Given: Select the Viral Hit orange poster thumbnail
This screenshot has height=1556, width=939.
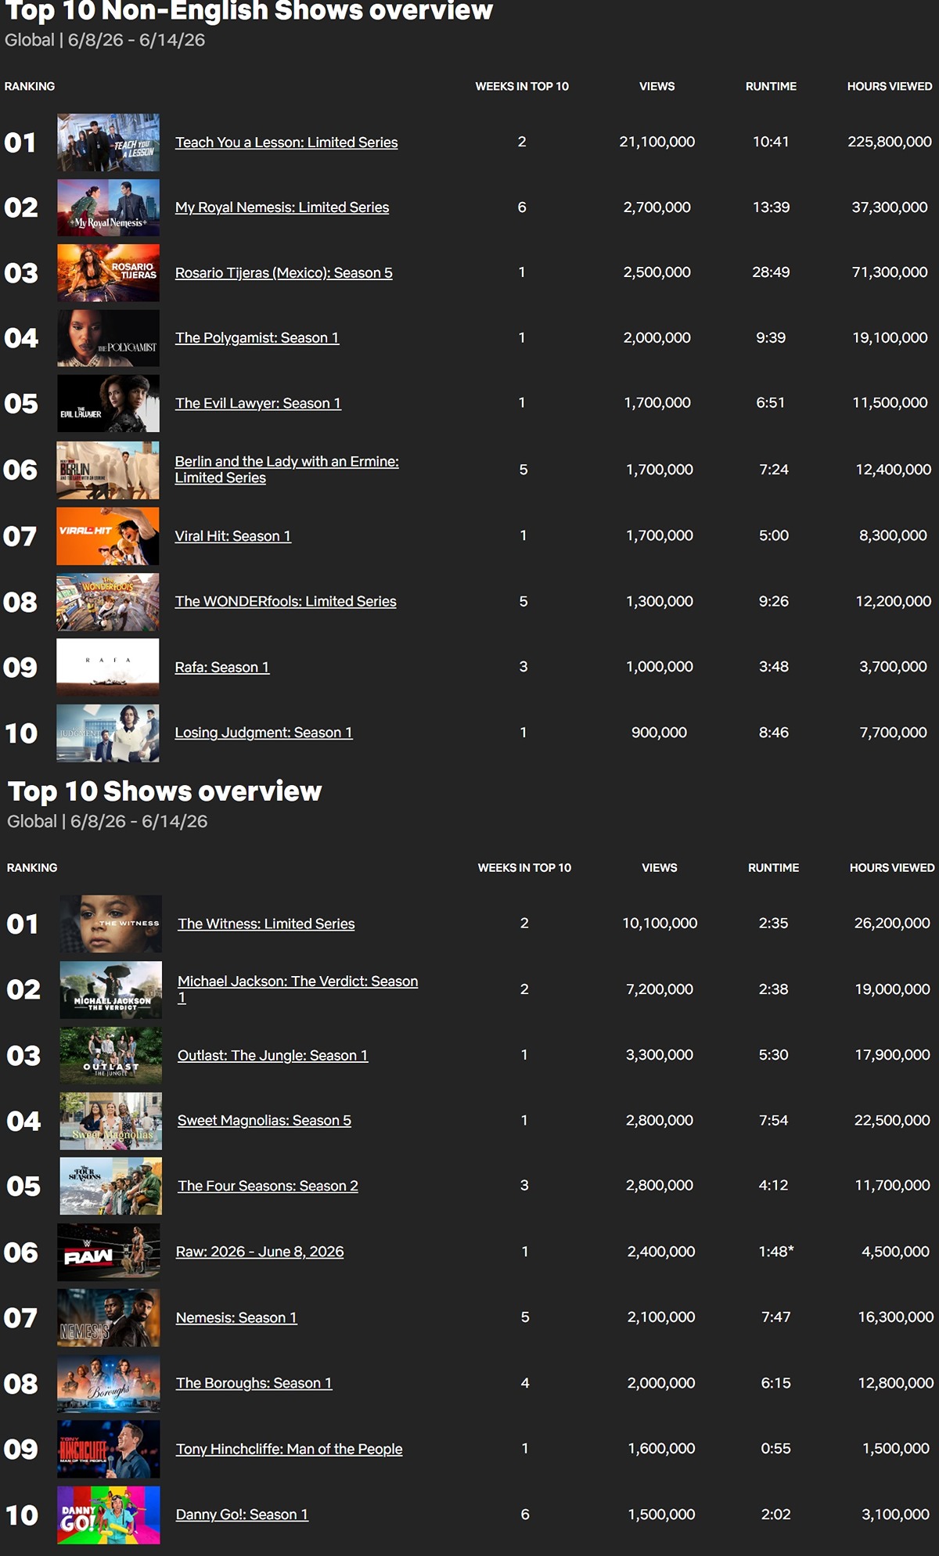Looking at the screenshot, I should coord(108,536).
